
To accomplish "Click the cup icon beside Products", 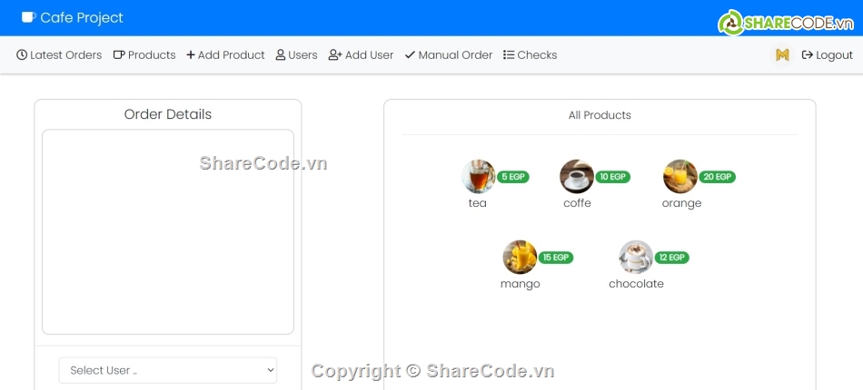I will [x=119, y=55].
